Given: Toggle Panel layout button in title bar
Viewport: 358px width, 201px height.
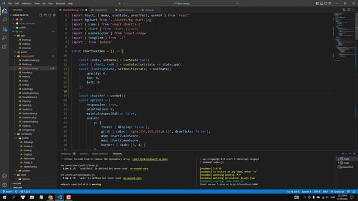Looking at the screenshot, I should click(x=322, y=3).
